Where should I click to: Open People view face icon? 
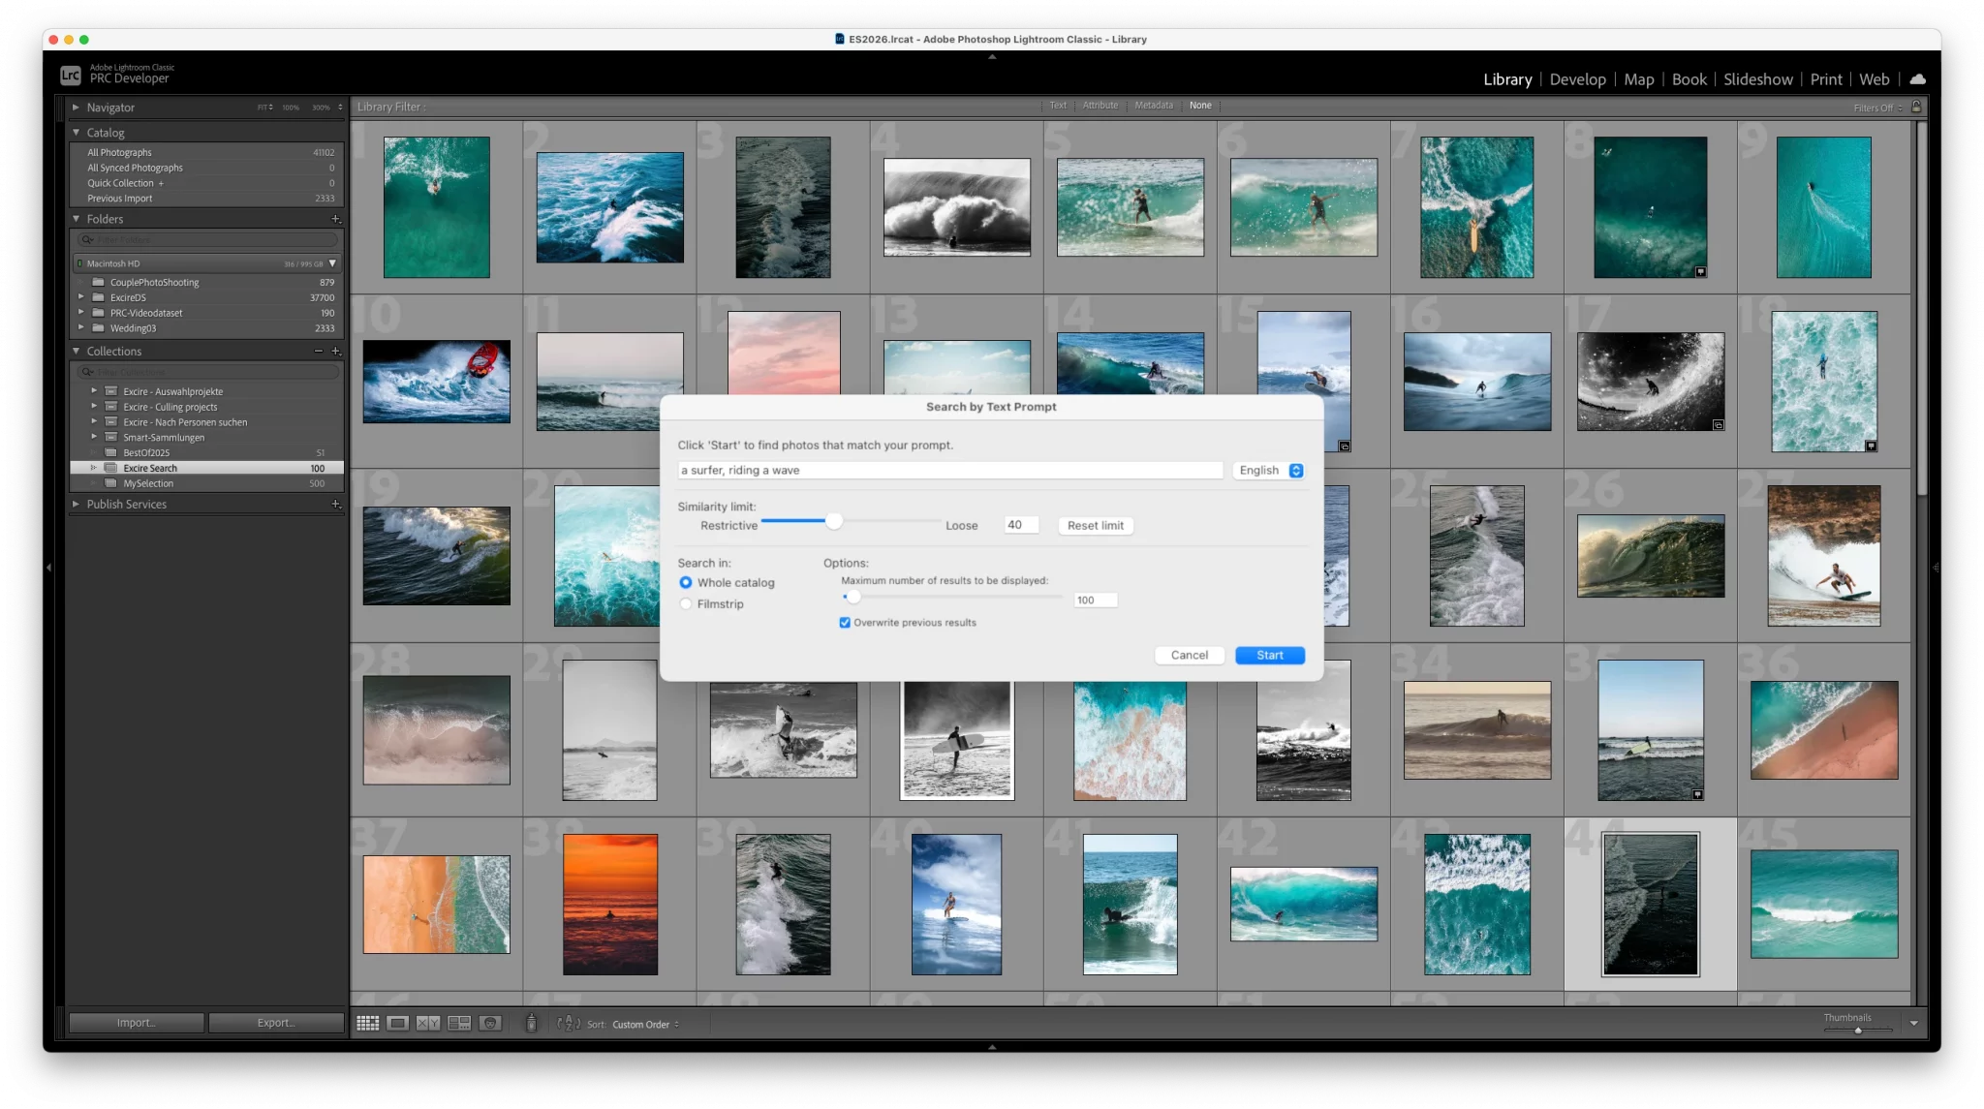point(490,1024)
